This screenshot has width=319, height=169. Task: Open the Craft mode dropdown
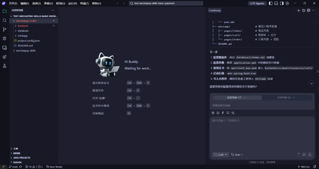click(221, 155)
